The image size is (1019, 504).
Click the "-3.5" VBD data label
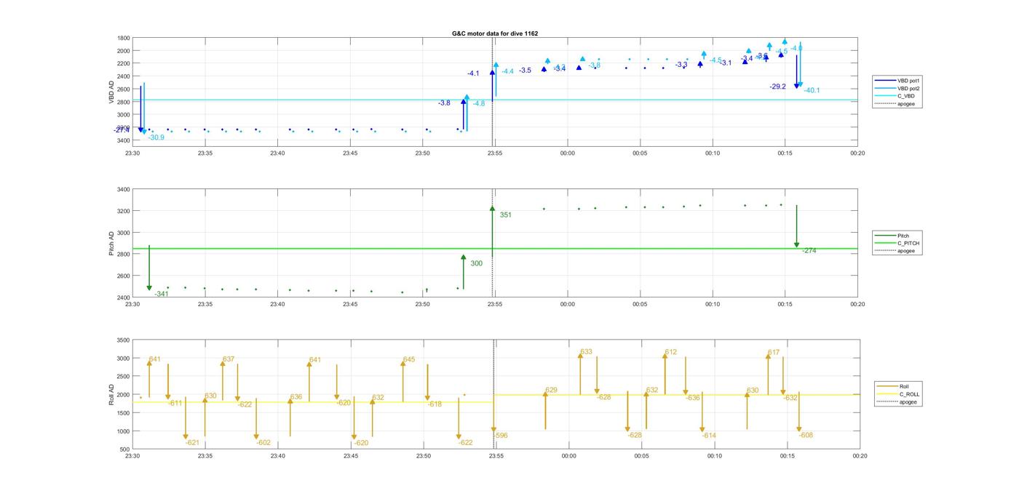[x=525, y=71]
